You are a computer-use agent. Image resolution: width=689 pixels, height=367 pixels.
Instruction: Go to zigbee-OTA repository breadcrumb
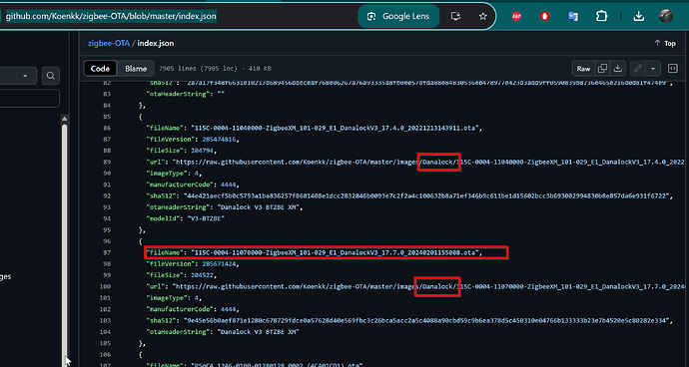(109, 44)
